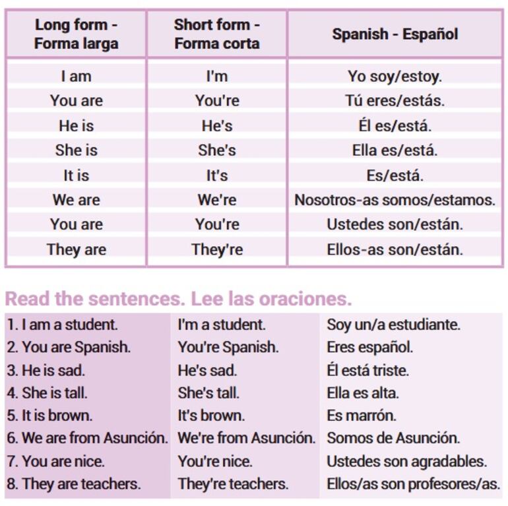Select the translation "Él está triste."

(x=367, y=370)
